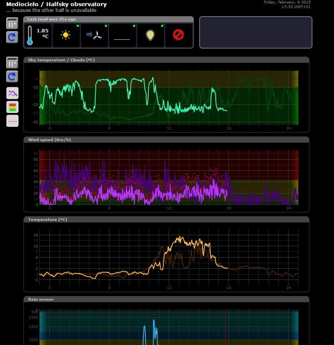This screenshot has height=345, width=334.
Task: Click the red no-entry status icon
Action: [x=179, y=35]
